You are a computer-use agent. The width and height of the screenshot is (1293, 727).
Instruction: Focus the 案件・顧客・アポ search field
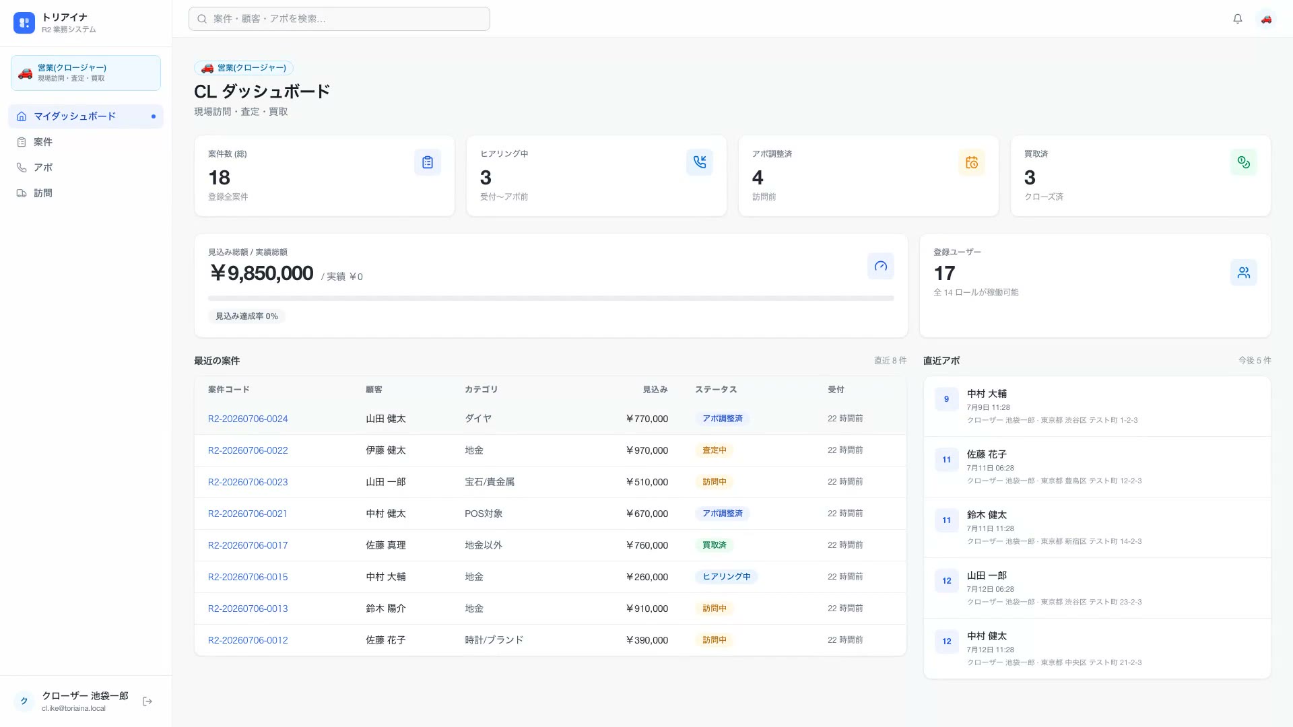click(x=339, y=19)
